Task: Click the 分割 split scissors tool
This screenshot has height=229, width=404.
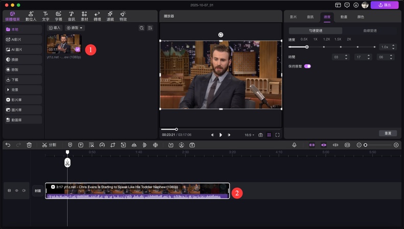Action: point(49,145)
